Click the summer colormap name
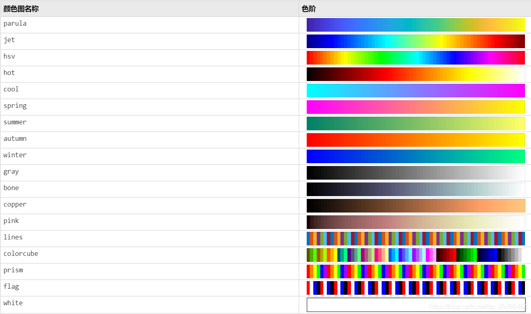 15,122
